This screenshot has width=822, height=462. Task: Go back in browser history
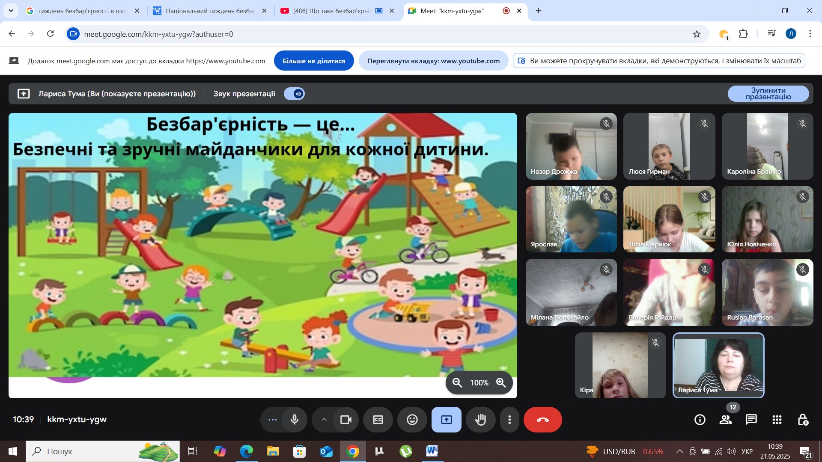tap(12, 34)
